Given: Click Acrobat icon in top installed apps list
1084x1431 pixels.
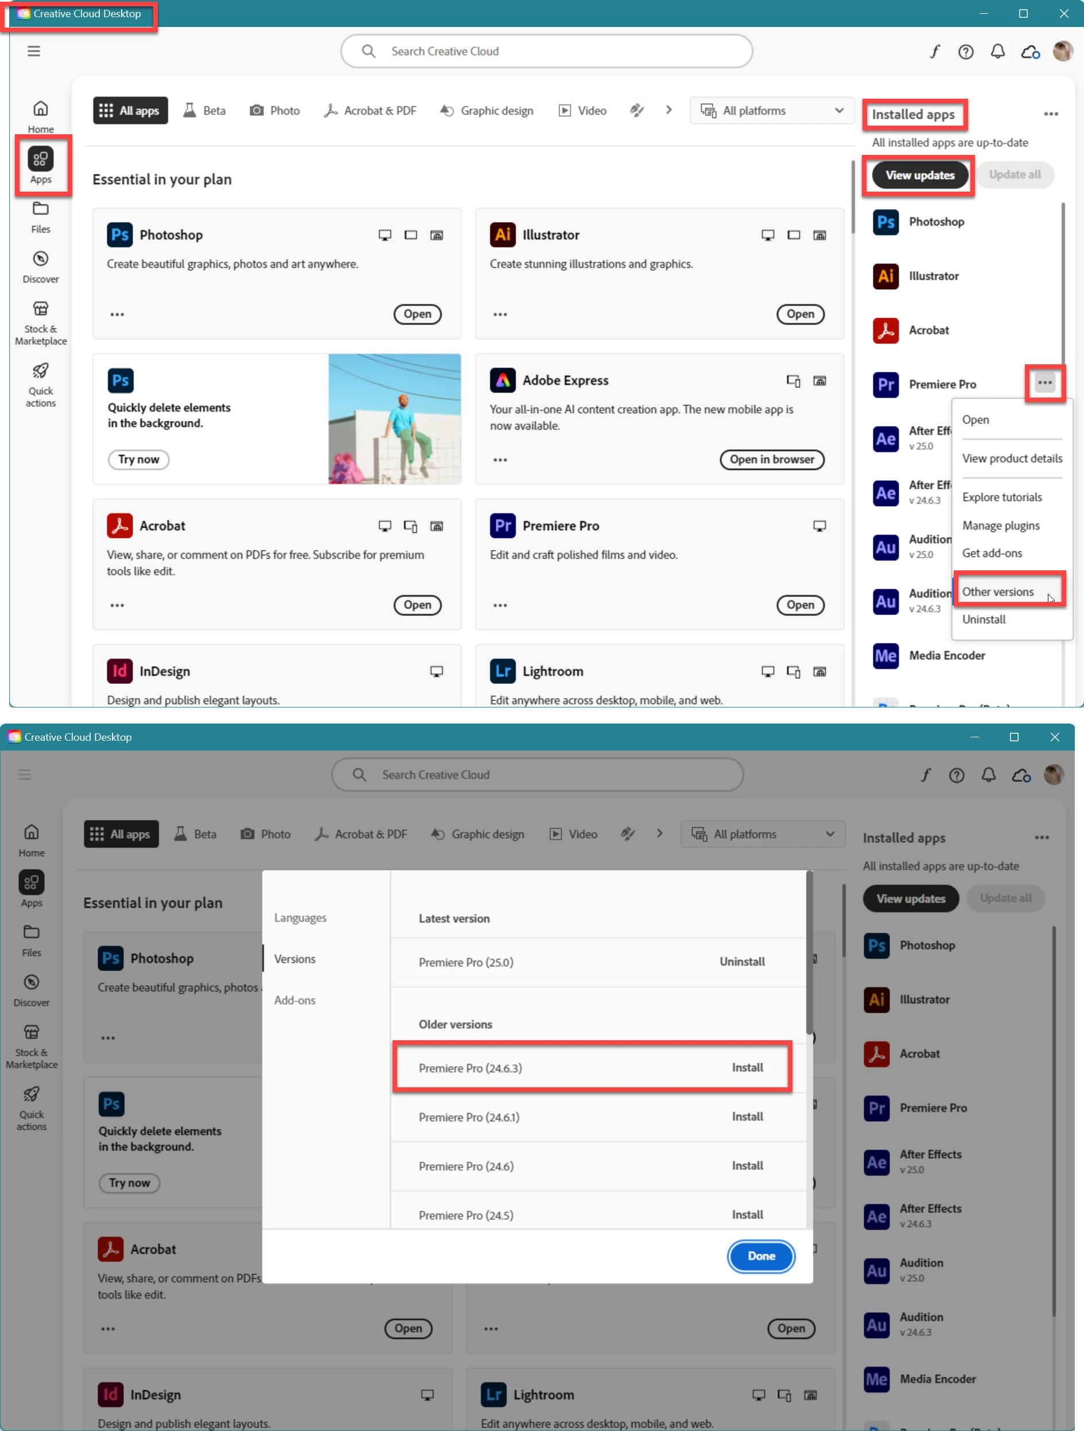Looking at the screenshot, I should pyautogui.click(x=885, y=330).
